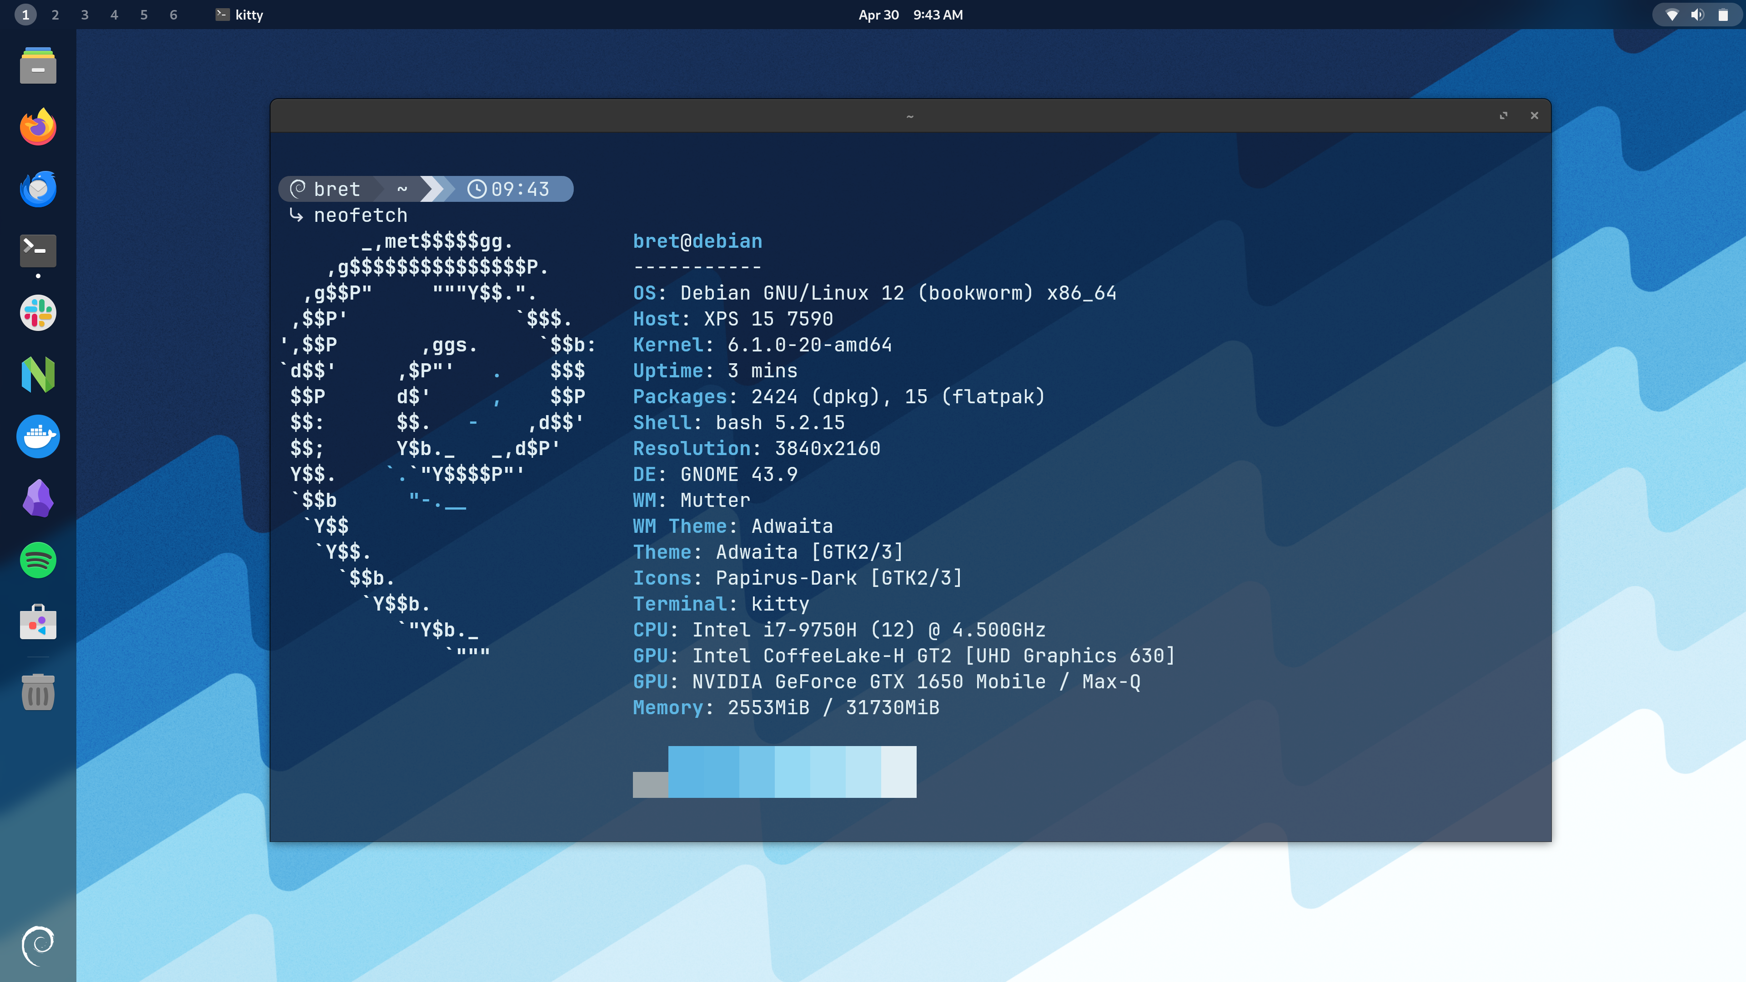Open Thunderbird mail from the dock
Screen dimensions: 1746x982
pos(38,188)
